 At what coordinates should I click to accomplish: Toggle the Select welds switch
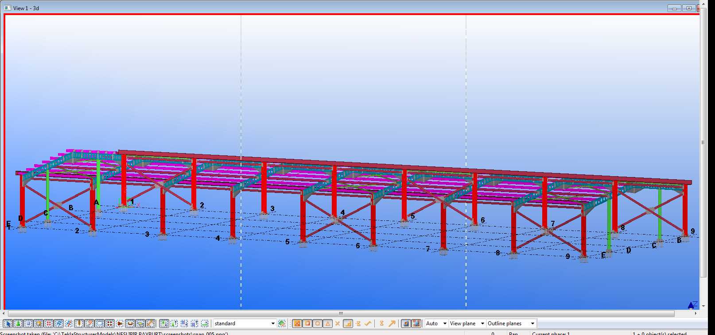point(79,323)
